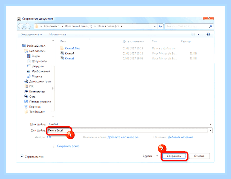This screenshot has height=179, width=231.
Task: Close the save dialog window
Action: (x=208, y=18)
